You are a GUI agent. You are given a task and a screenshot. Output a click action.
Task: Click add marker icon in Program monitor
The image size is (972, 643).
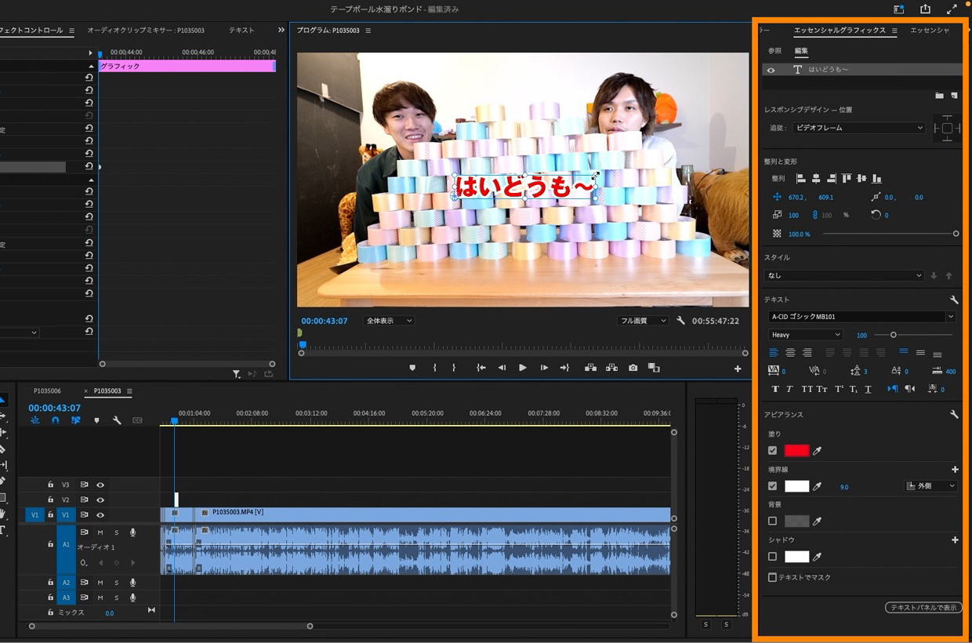[412, 368]
